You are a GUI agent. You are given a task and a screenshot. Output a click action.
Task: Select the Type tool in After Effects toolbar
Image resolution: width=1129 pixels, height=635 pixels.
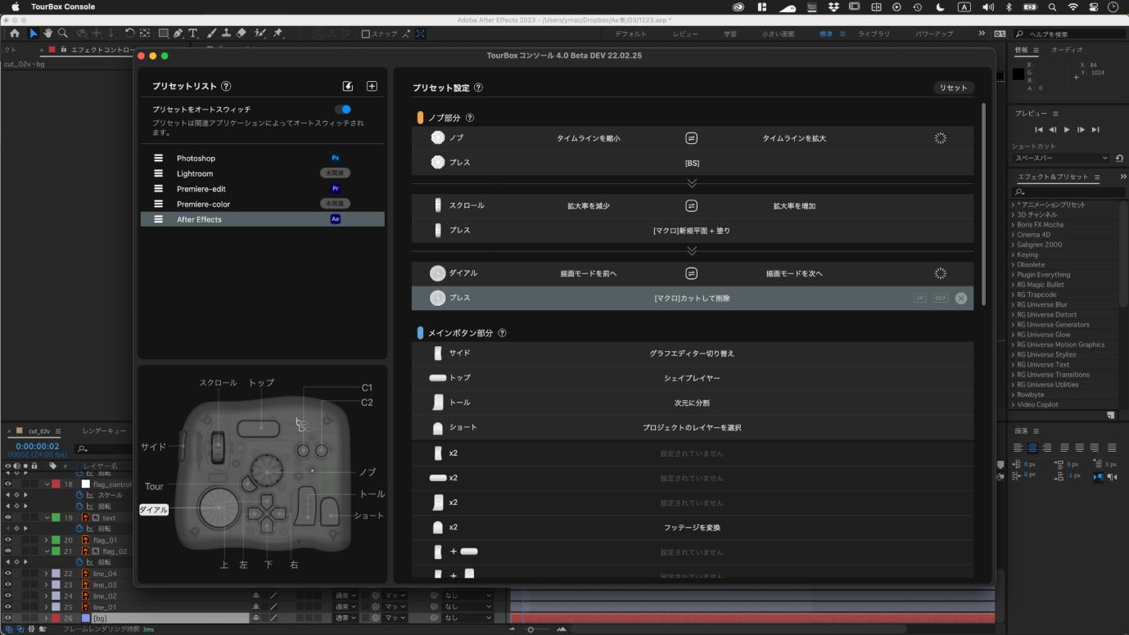coord(193,34)
